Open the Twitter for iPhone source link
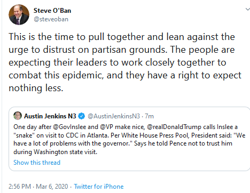Viewport: 250px width, 193px height. point(99,187)
